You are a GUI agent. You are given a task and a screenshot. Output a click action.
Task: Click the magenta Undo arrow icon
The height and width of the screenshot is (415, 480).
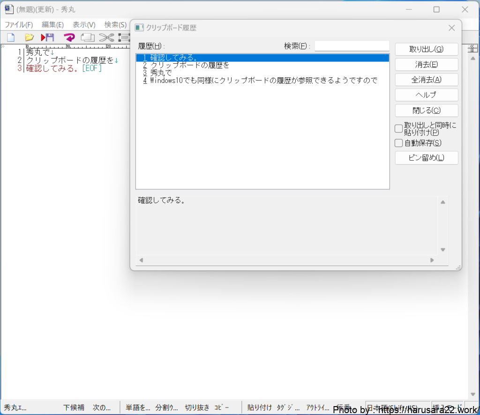(x=69, y=37)
